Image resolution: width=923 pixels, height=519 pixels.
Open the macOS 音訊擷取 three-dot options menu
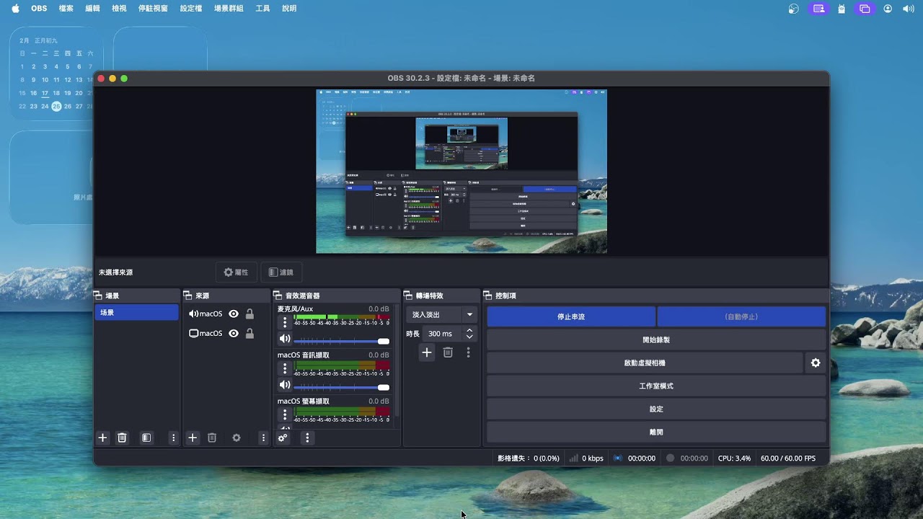pyautogui.click(x=285, y=368)
